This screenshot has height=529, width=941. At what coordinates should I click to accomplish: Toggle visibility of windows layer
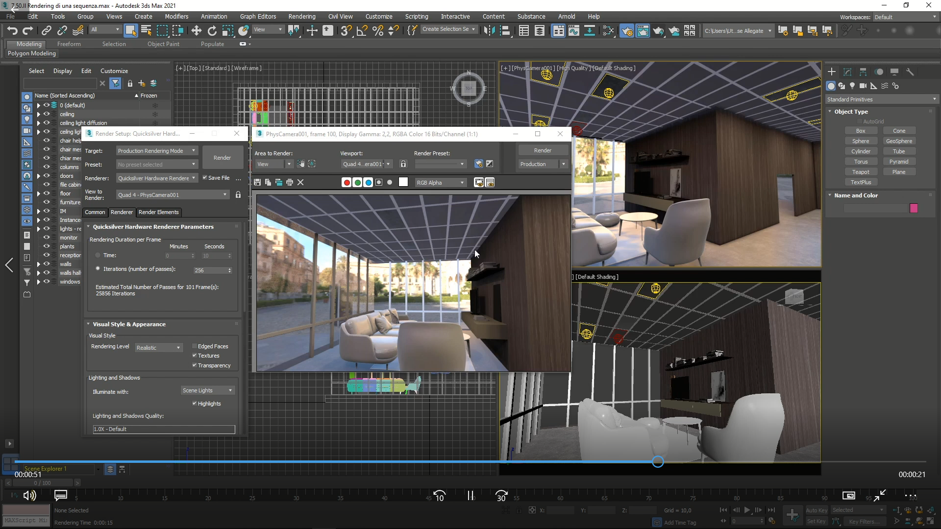tap(47, 281)
